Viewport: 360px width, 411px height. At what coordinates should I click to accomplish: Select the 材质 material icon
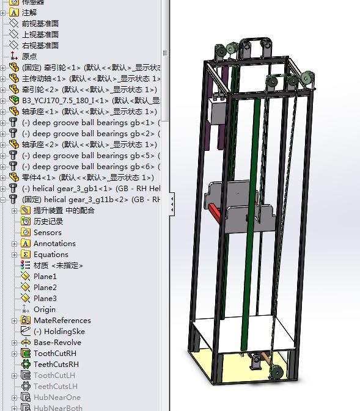tap(26, 265)
